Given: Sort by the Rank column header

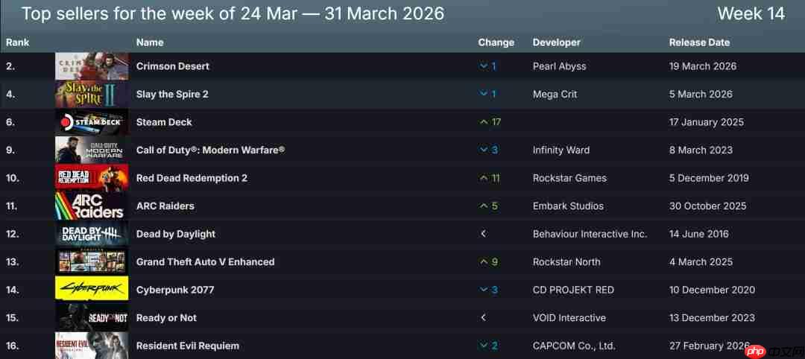Looking at the screenshot, I should tap(17, 42).
